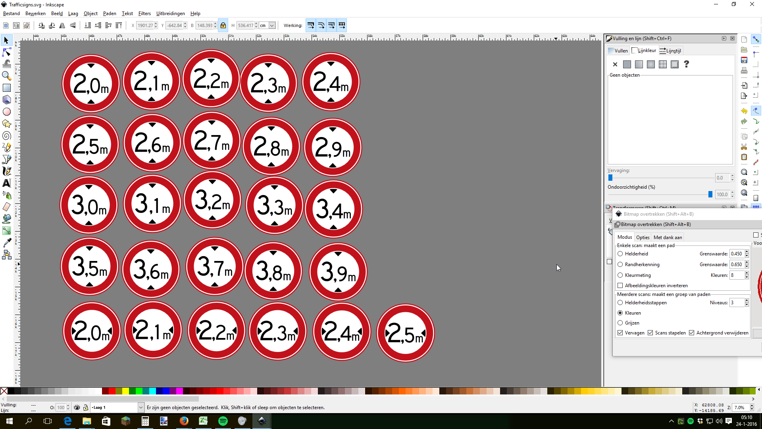Click the flip vertical icon
Image resolution: width=762 pixels, height=429 pixels.
pos(73,25)
